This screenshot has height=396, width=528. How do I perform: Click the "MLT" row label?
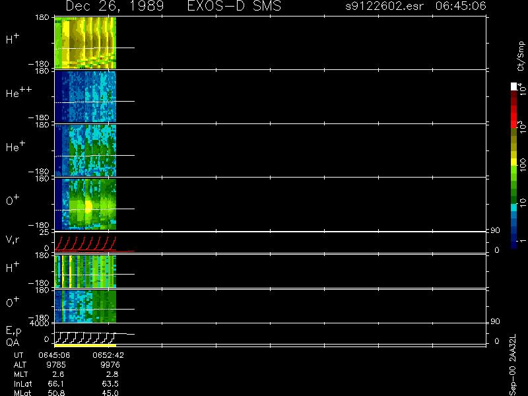tap(21, 374)
